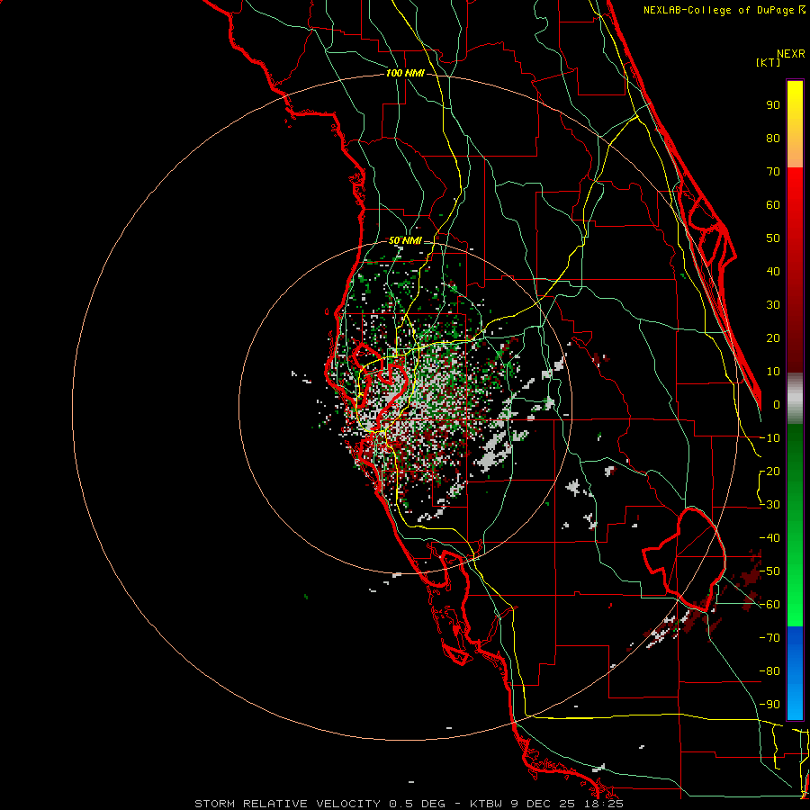Click the positive 80 scale label
Viewport: 810px width, 810px height.
773,139
